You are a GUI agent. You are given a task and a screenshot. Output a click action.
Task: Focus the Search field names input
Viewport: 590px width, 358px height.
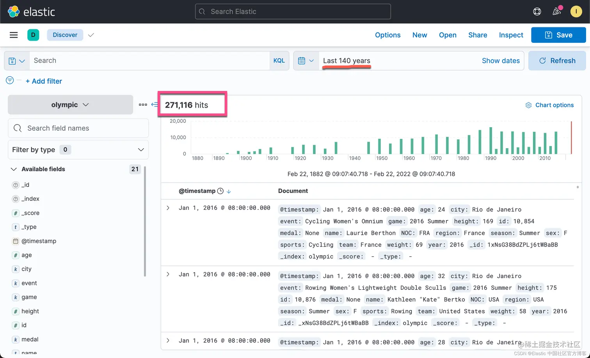[x=78, y=128]
